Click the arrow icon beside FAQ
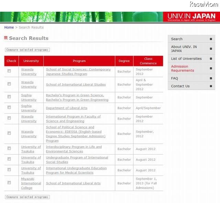Viewport: 220px width, 203px height. point(211,78)
